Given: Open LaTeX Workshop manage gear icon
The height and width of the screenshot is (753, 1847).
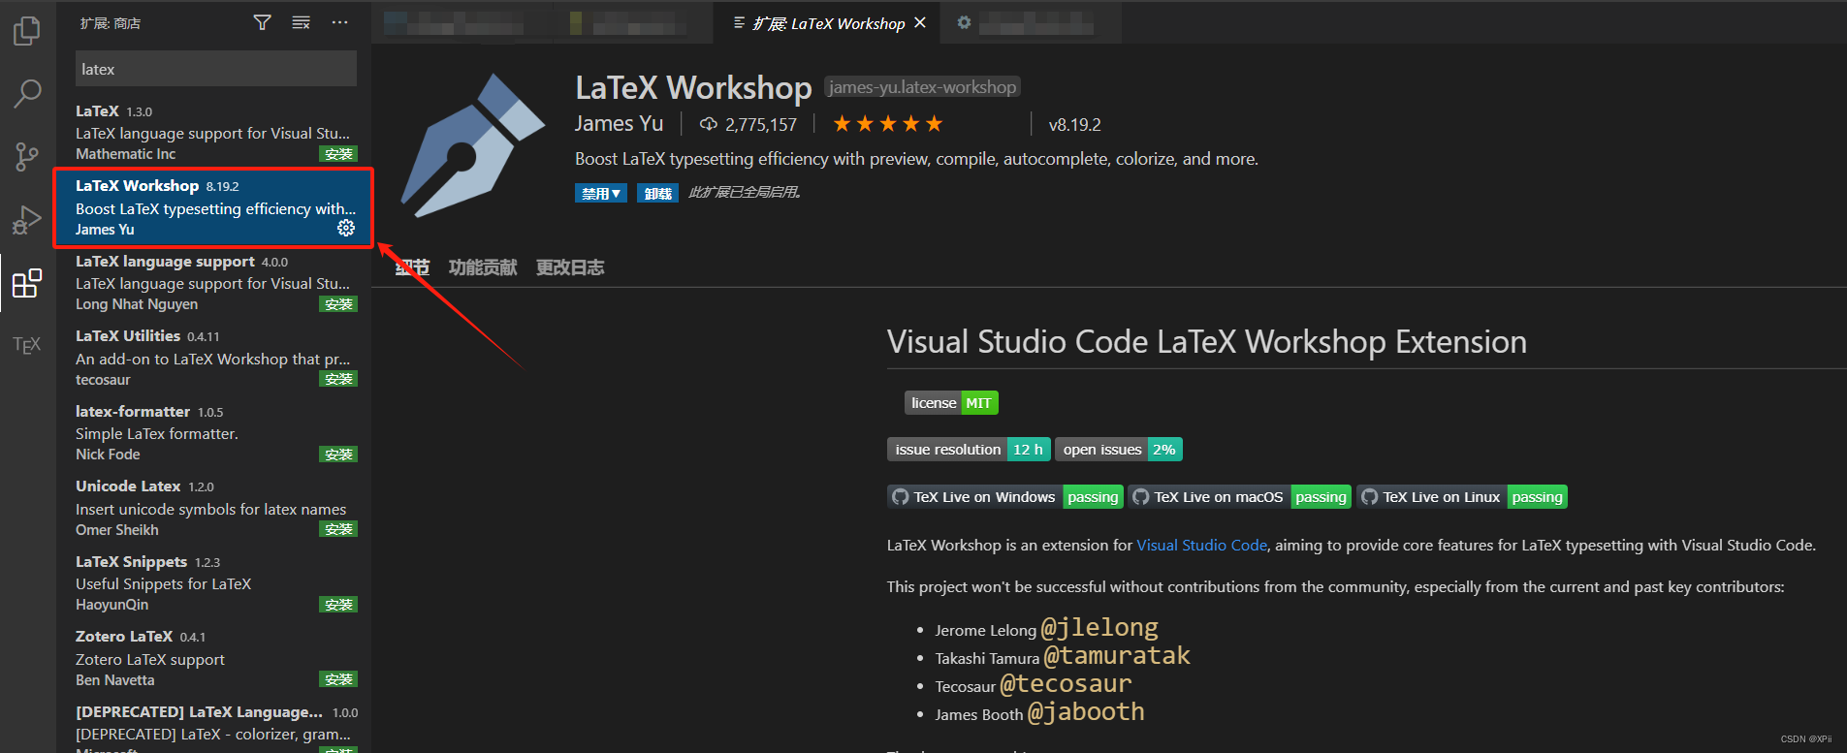Looking at the screenshot, I should [346, 228].
